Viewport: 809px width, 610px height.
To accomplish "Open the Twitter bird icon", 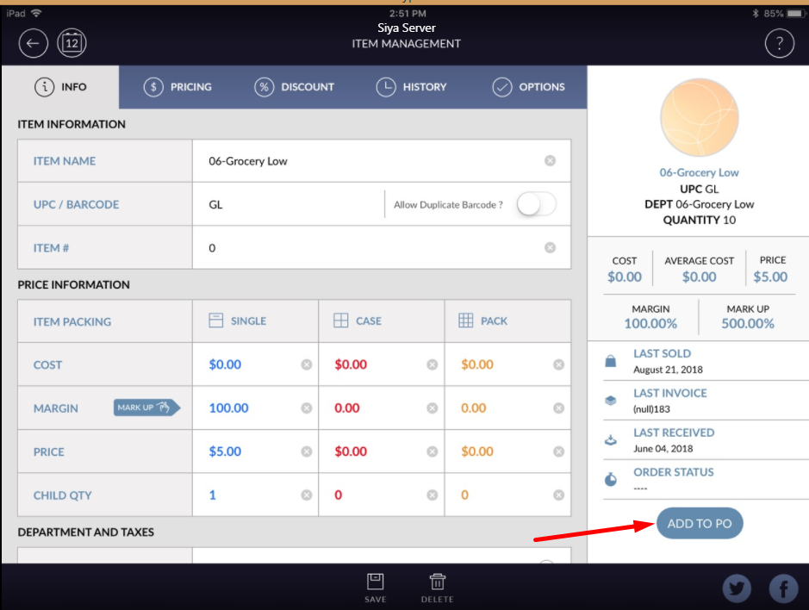I will 737,588.
